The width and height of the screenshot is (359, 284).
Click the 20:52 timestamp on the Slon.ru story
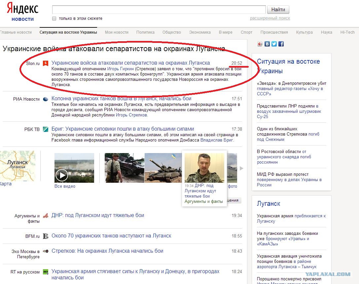[236, 63]
